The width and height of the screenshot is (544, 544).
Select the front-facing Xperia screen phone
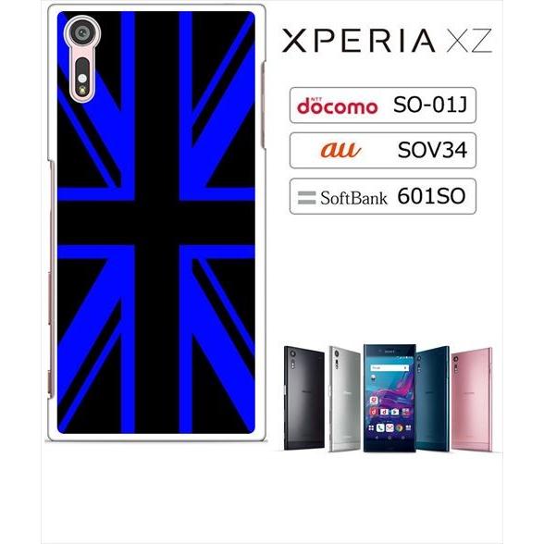tap(389, 398)
